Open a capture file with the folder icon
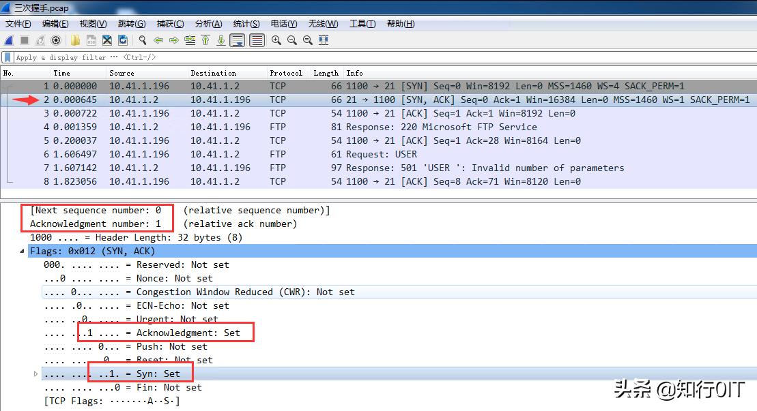The image size is (757, 411). tap(74, 40)
